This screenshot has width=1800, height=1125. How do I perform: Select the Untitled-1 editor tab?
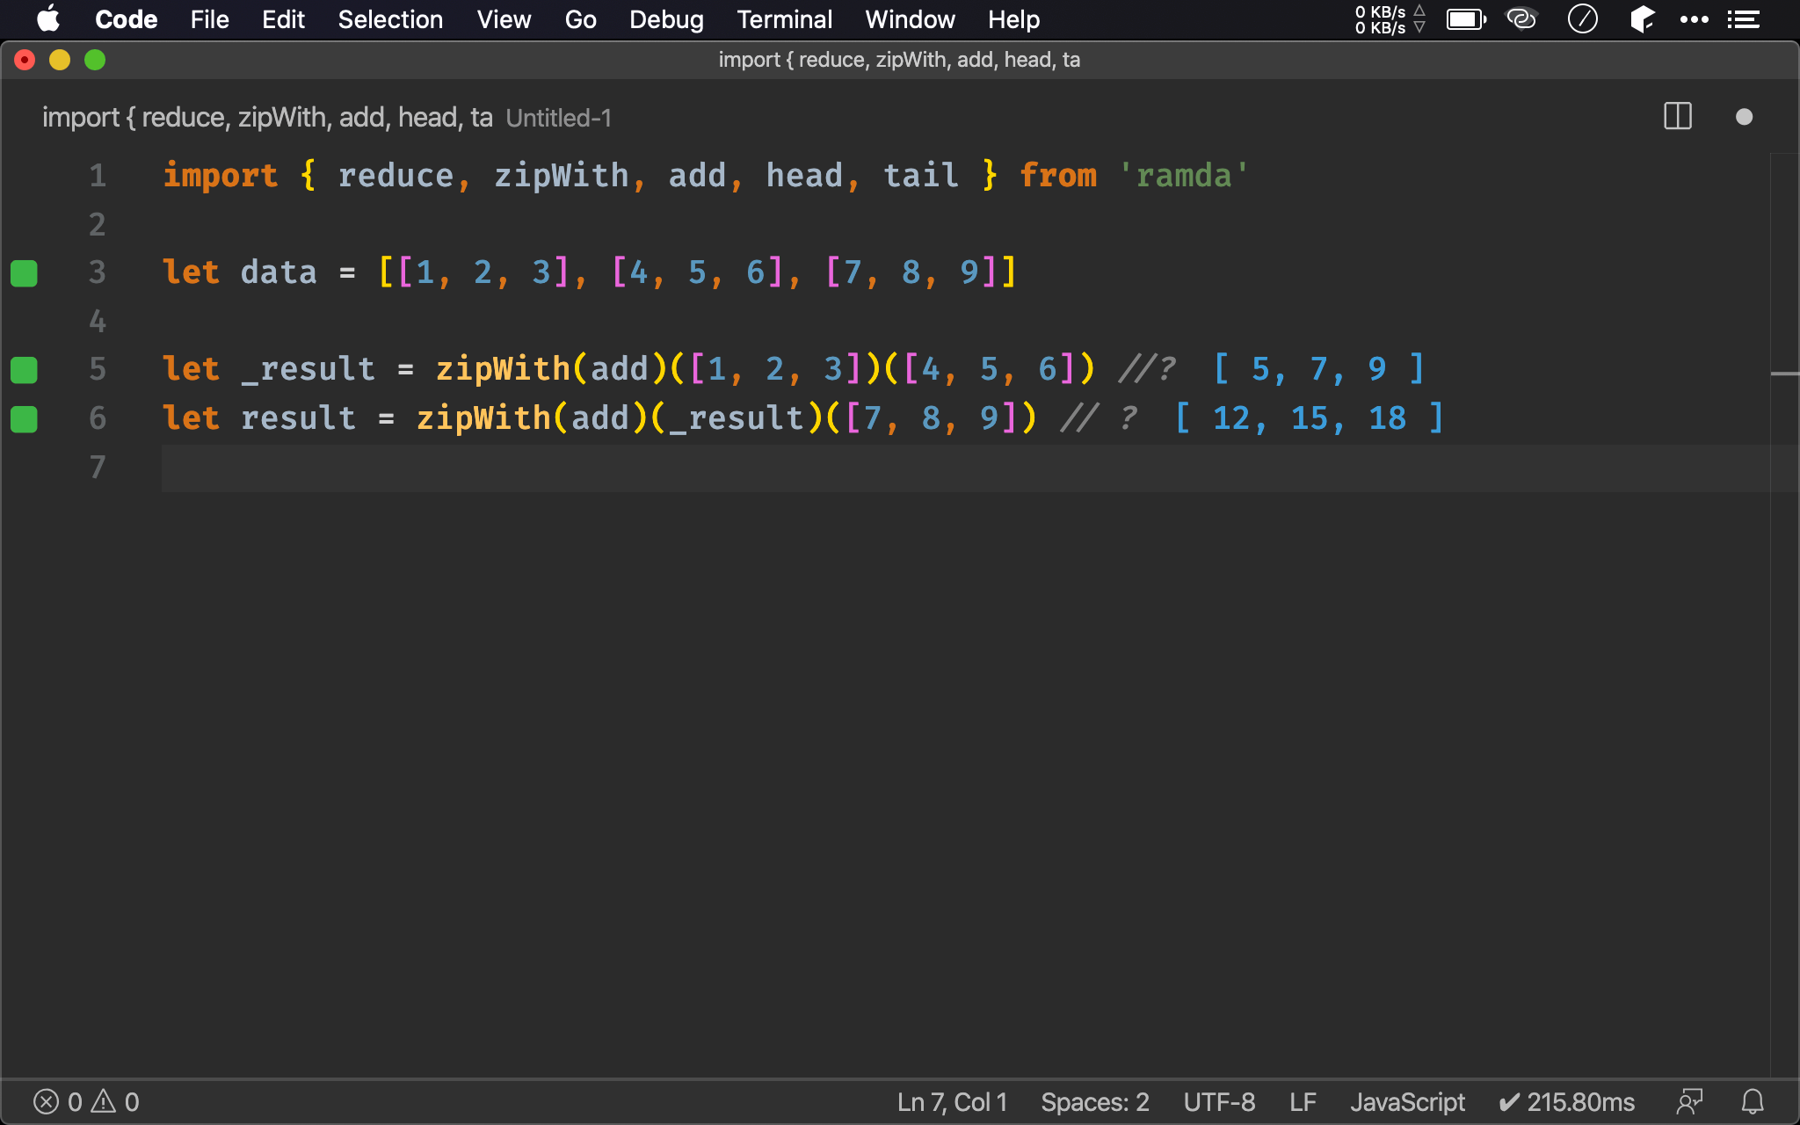coord(327,117)
